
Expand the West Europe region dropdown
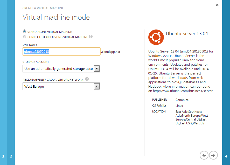pos(97,86)
